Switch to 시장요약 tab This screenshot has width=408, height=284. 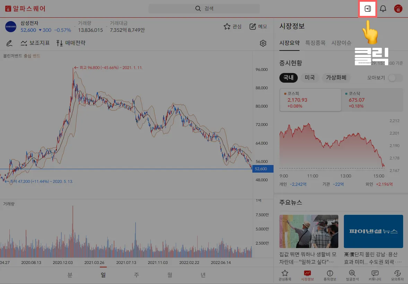[289, 43]
